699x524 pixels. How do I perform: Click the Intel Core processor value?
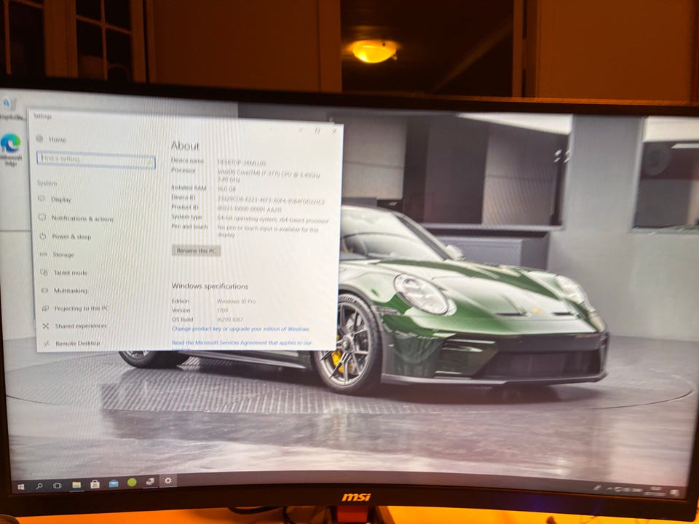(x=269, y=175)
